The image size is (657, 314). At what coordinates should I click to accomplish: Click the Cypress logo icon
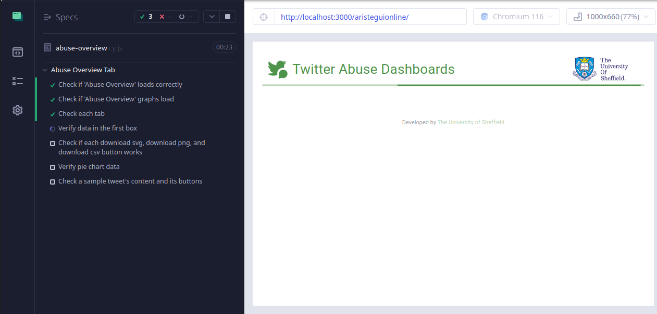(x=17, y=16)
